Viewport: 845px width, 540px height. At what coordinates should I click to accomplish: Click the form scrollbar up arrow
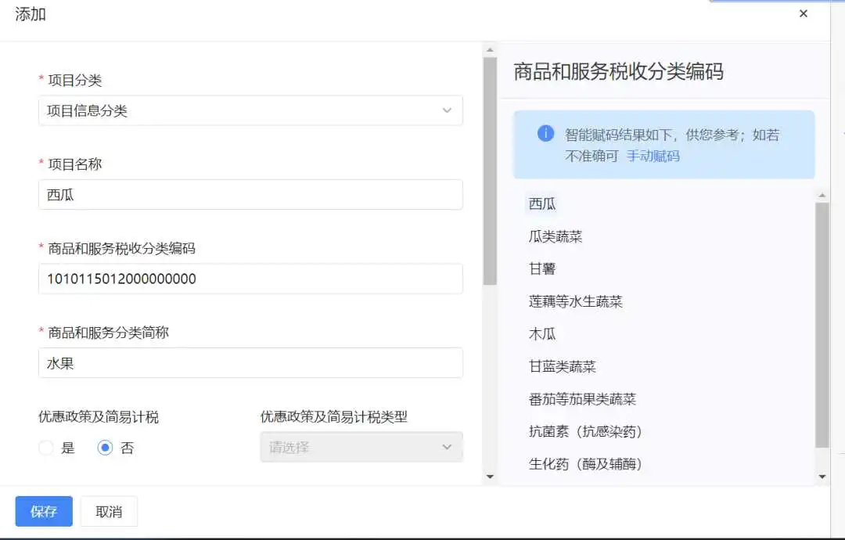(490, 50)
